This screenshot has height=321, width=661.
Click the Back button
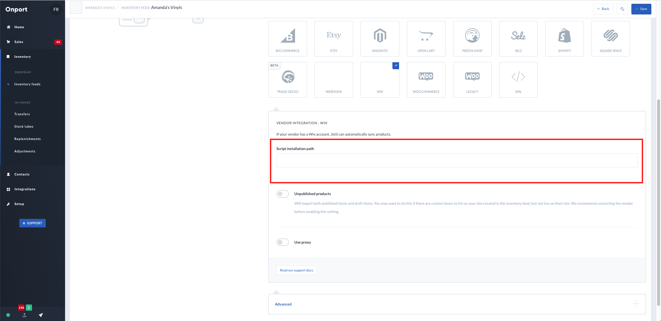coord(603,9)
